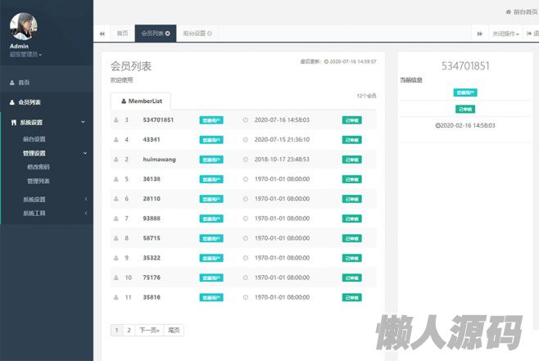Image resolution: width=539 pixels, height=361 pixels.
Task: Click the 会员列表 sidebar user icon
Action: pos(12,102)
